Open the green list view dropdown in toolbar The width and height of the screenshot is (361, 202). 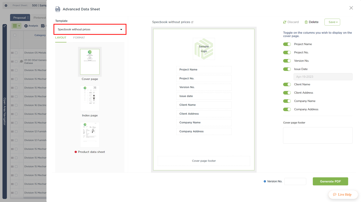[x=16, y=26]
